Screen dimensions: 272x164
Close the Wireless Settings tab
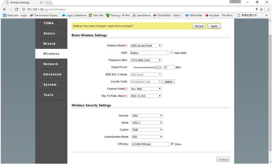coord(41,3)
